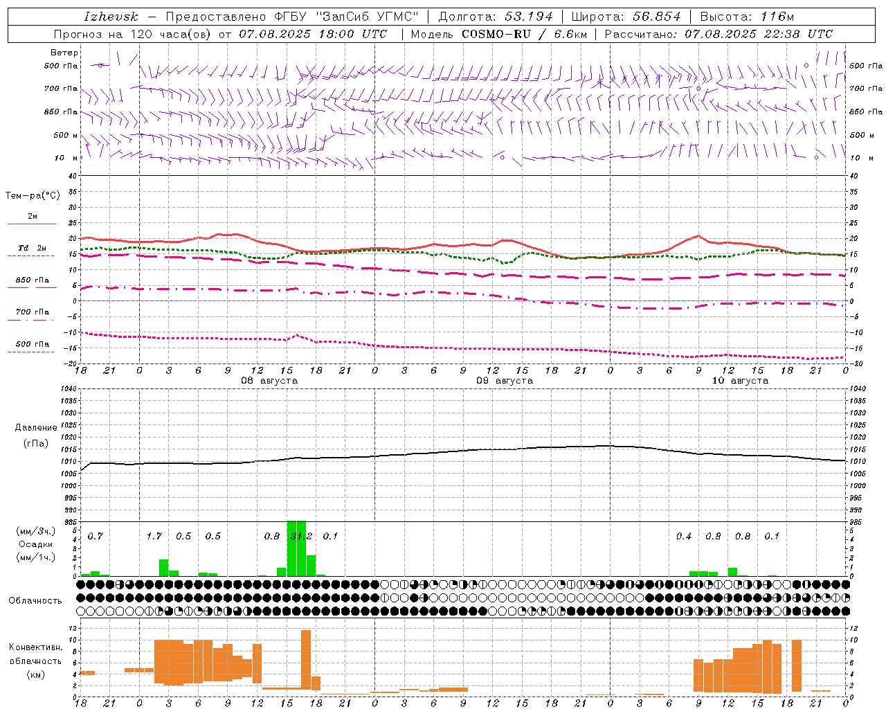The width and height of the screenshot is (886, 709).
Task: Click the 08 августа date label
Action: (269, 381)
